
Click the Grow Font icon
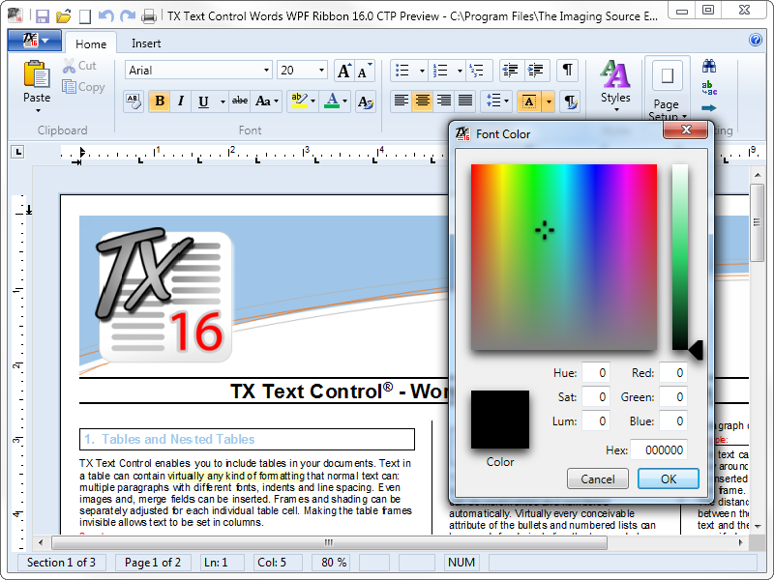(x=343, y=71)
